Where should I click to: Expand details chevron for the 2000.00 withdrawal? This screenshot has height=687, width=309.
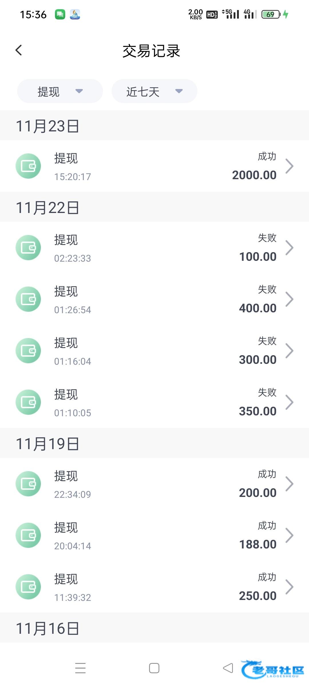289,166
